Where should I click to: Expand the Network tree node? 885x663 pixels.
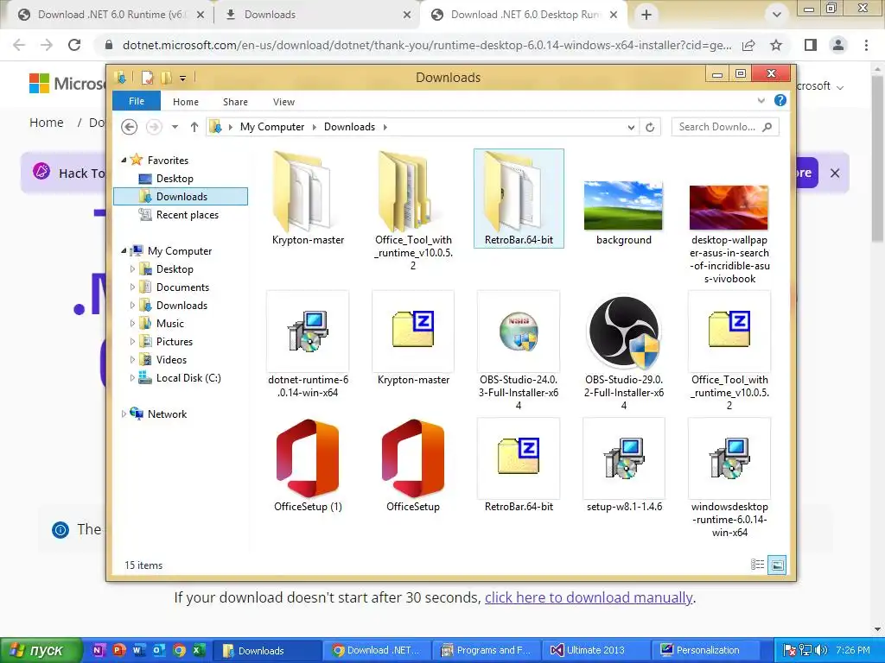tap(124, 414)
